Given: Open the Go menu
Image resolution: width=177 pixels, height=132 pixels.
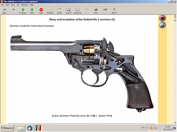Looking at the screenshot, I should point(18,5).
